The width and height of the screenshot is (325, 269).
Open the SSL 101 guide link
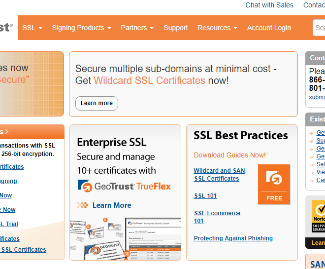(x=205, y=195)
